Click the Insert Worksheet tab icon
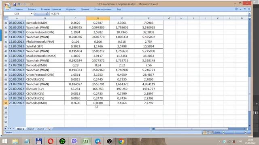 point(49,129)
